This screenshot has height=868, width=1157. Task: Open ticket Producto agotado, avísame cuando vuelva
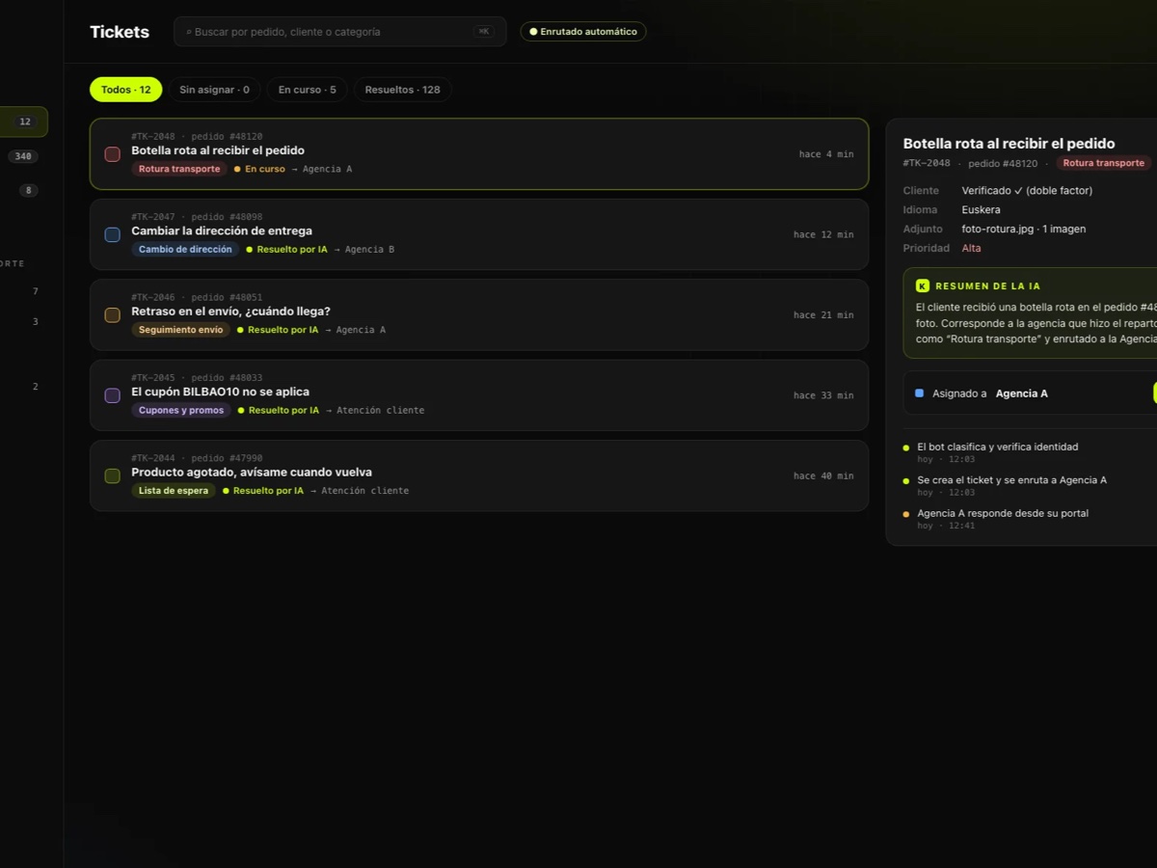pos(479,475)
